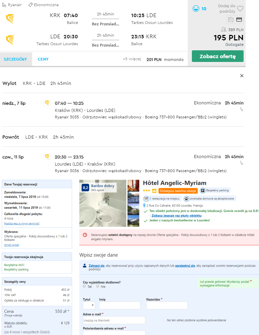
Task: Select Tak for business travel
Action: coord(84,286)
